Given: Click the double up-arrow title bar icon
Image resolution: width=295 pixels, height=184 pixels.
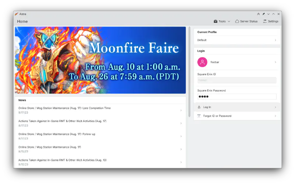Looking at the screenshot, I should (x=258, y=14).
